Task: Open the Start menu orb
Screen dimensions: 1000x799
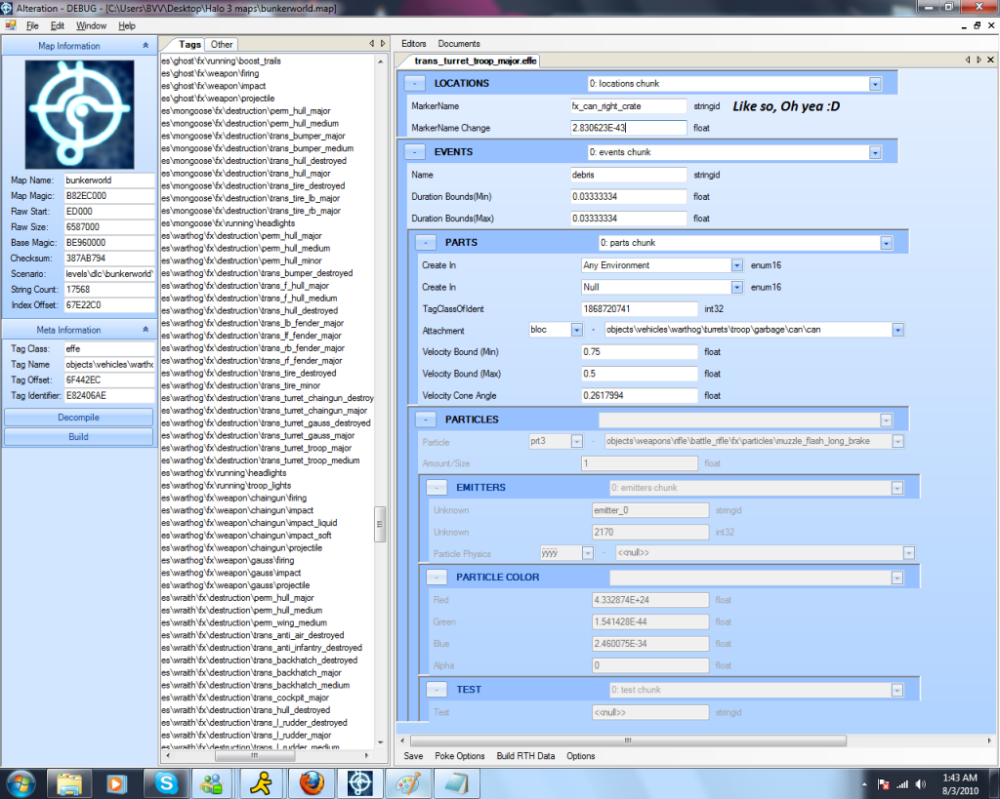Action: tap(21, 783)
